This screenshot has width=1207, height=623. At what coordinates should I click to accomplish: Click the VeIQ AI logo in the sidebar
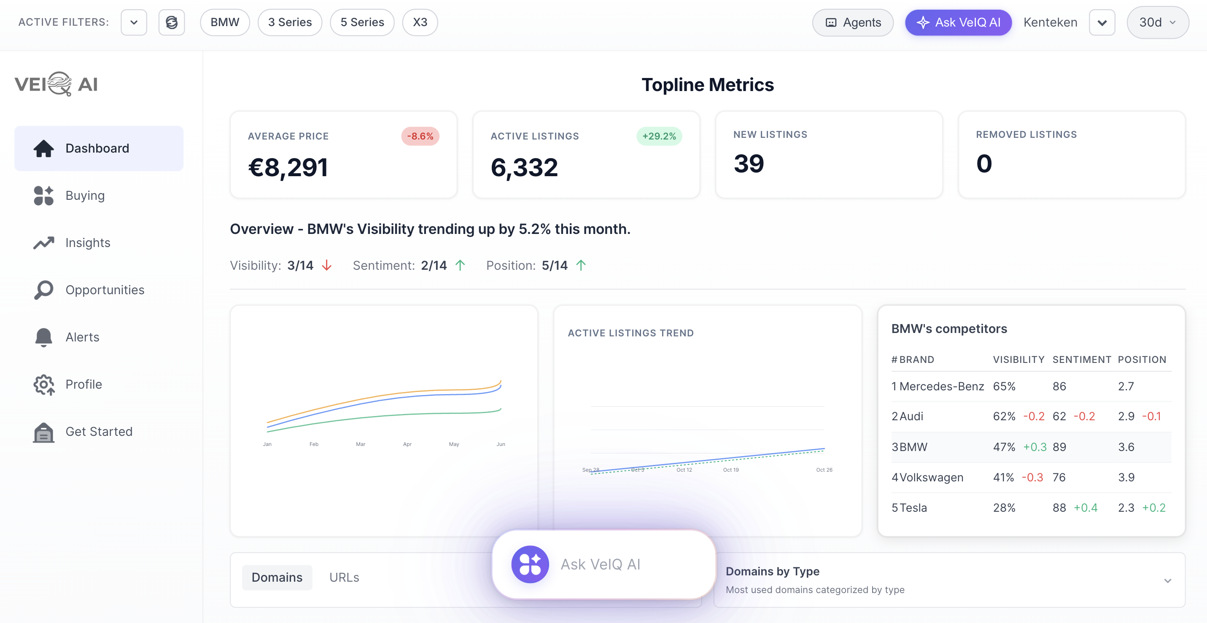55,84
